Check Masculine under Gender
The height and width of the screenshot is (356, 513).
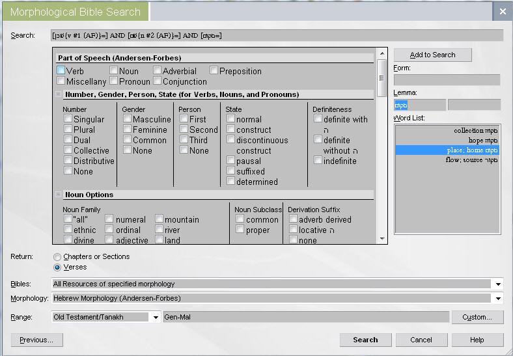click(127, 118)
